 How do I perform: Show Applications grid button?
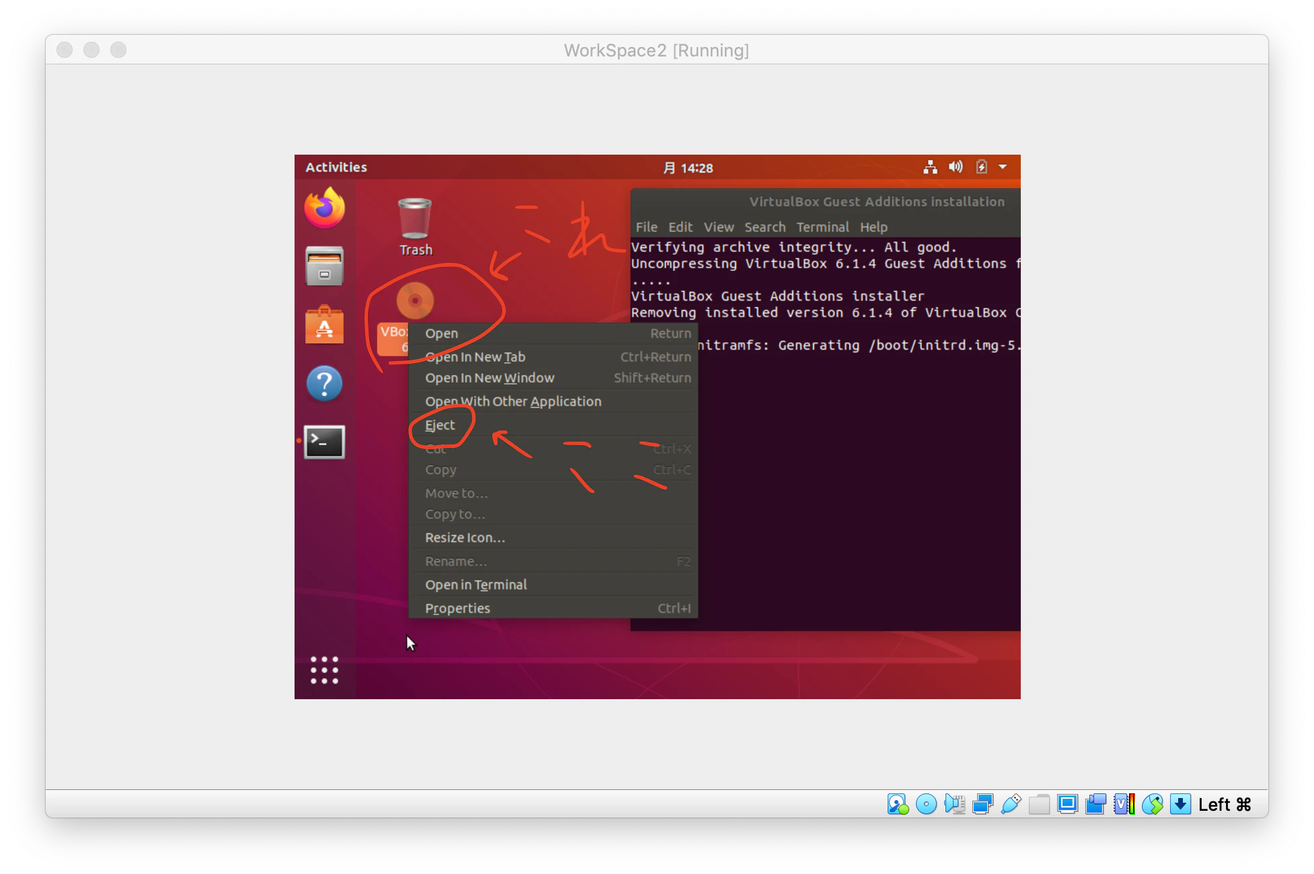point(324,670)
